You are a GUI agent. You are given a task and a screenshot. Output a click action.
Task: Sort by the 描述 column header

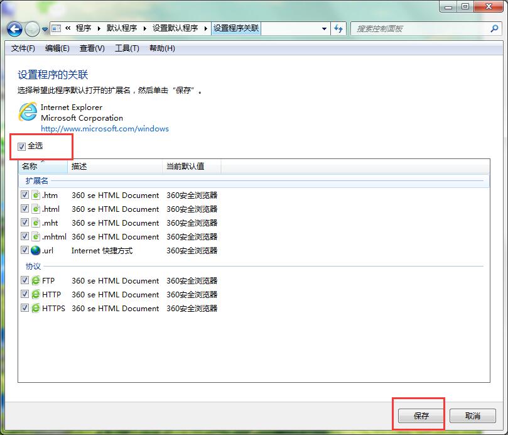(x=115, y=166)
